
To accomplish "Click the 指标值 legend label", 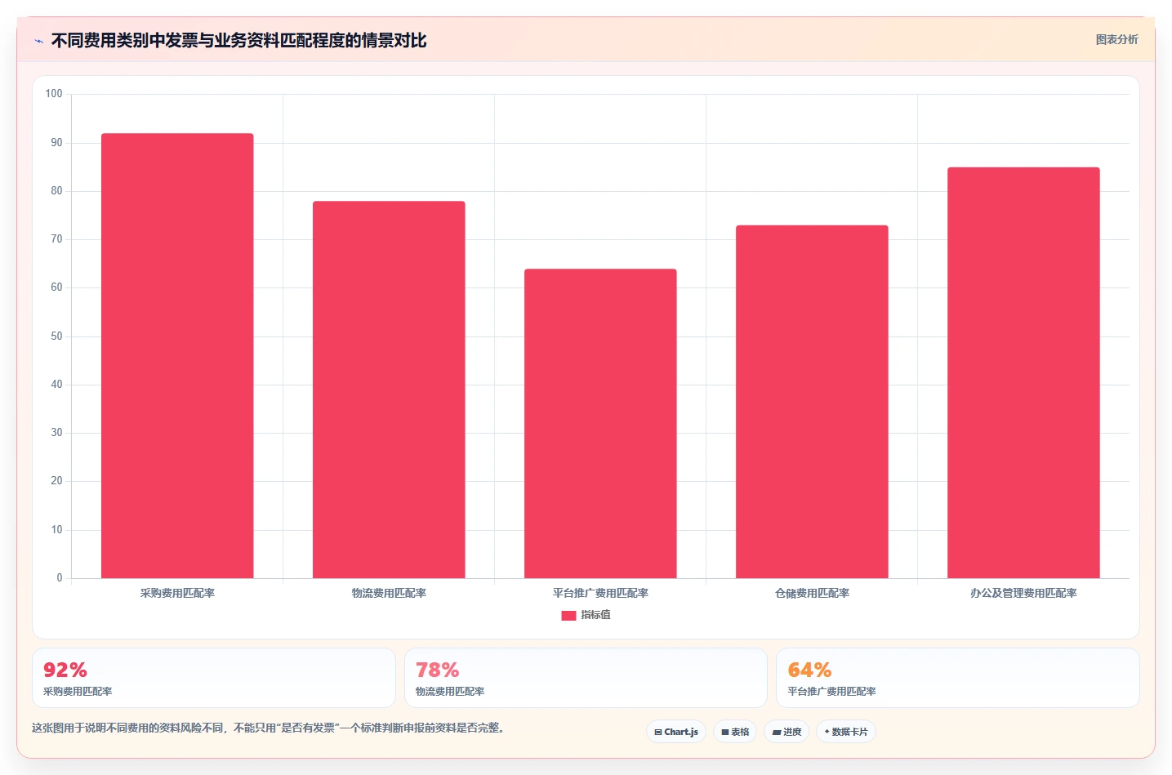I will [595, 615].
